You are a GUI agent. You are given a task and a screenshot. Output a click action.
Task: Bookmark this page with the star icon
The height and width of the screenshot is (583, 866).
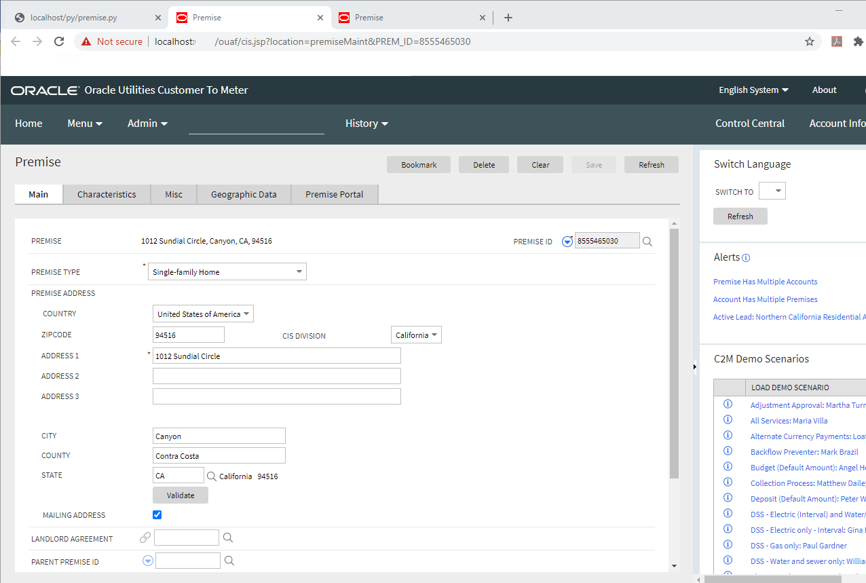click(810, 41)
